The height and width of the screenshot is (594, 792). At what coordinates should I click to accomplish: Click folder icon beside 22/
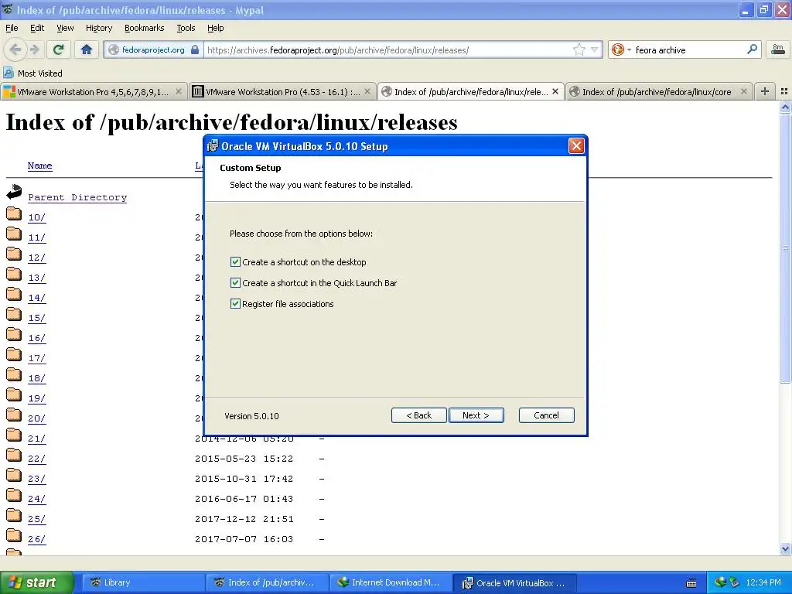click(x=14, y=456)
